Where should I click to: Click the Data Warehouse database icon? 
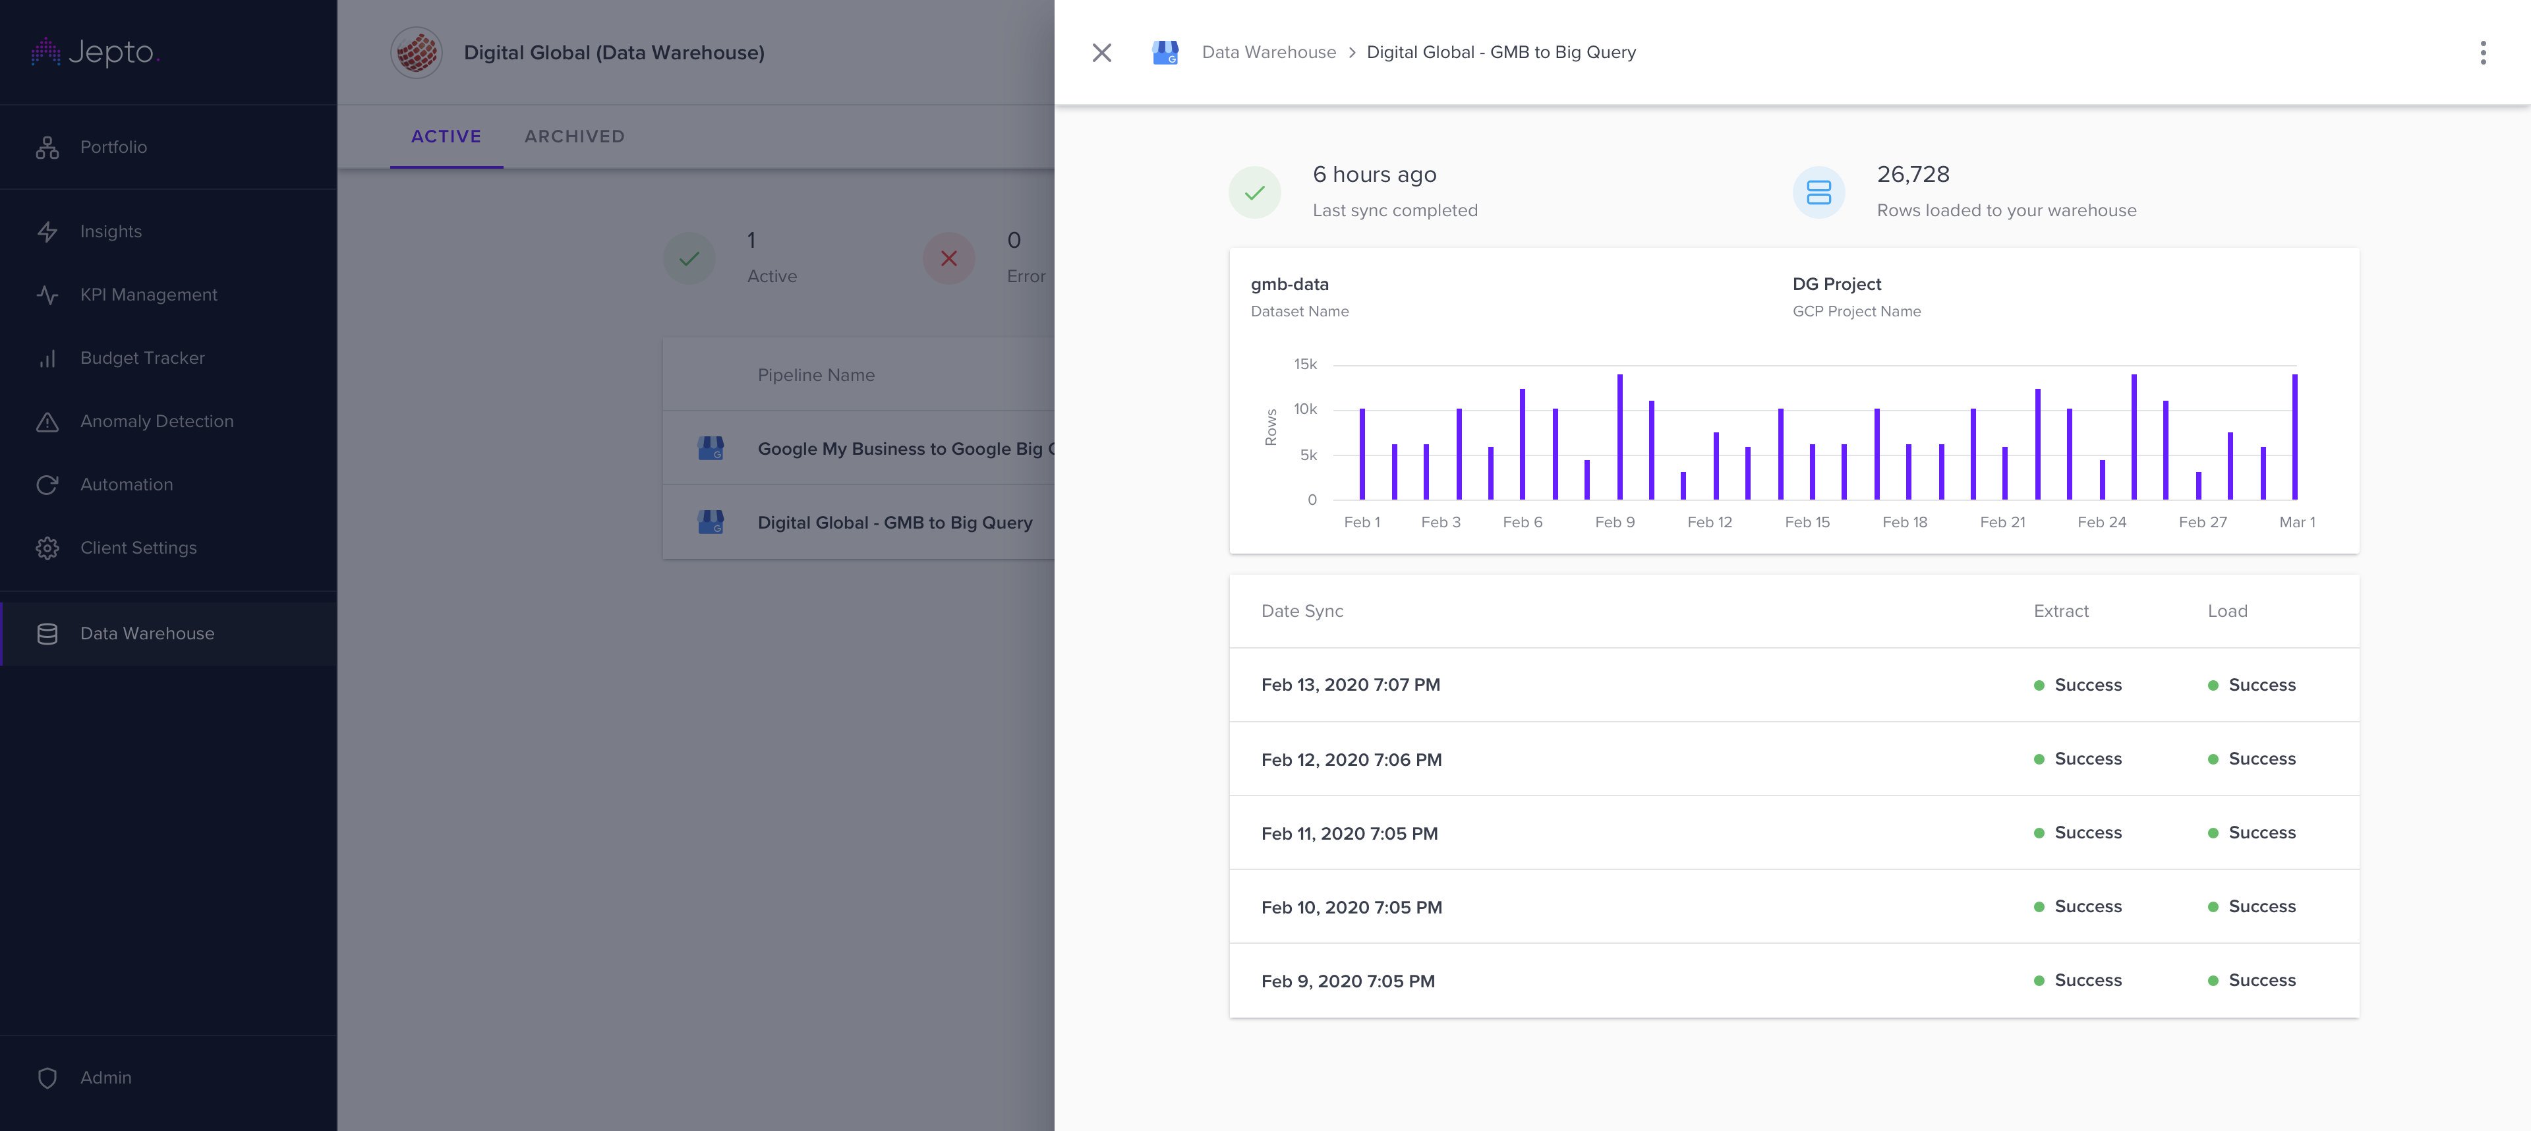point(47,634)
